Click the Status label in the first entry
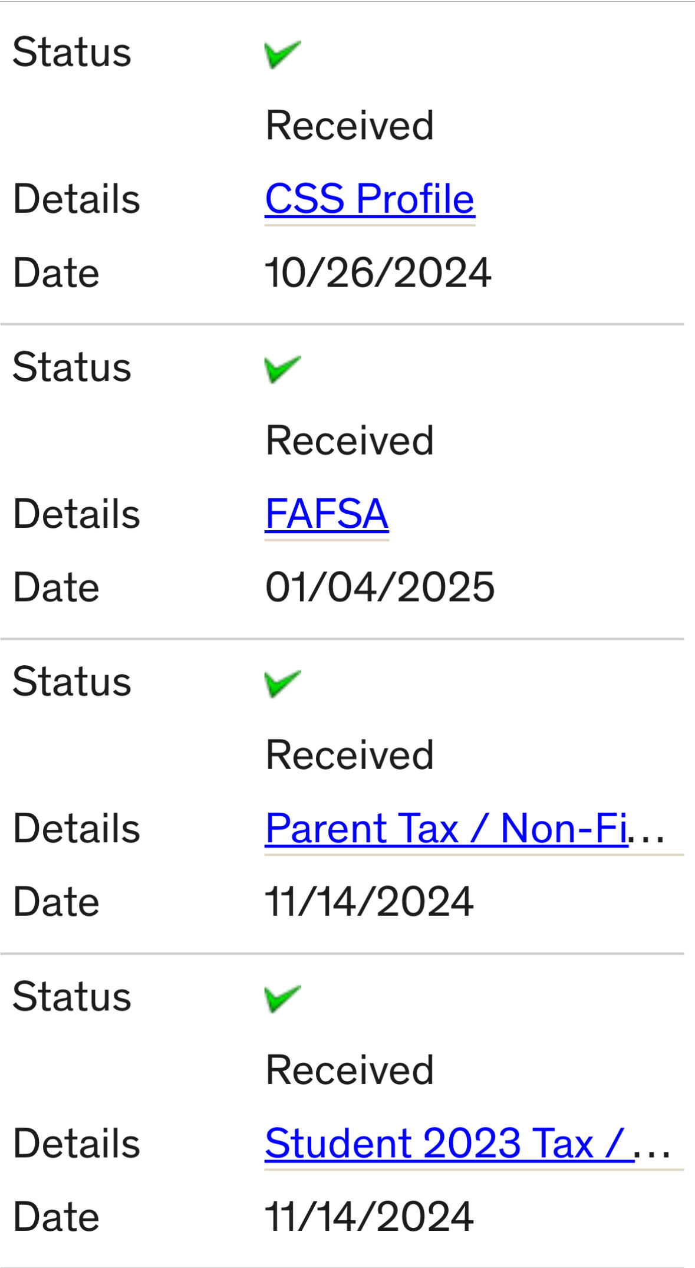 pos(72,52)
